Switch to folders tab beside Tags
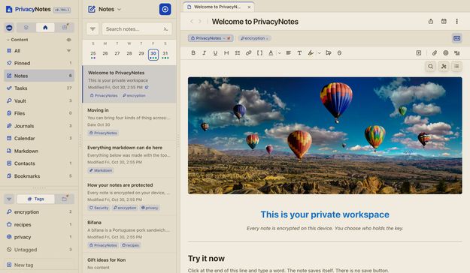Screen dimensions: 470x273 pyautogui.click(x=65, y=199)
